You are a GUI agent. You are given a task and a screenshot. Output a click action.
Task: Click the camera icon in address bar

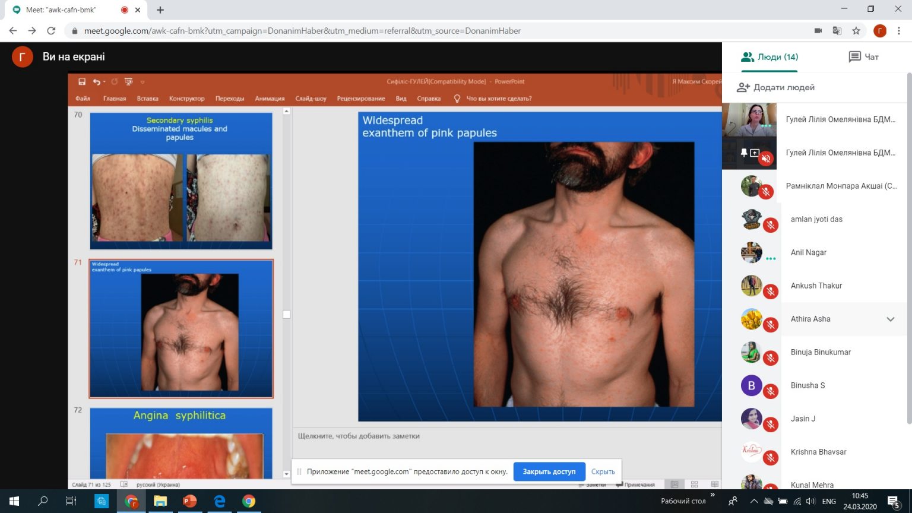click(x=818, y=31)
